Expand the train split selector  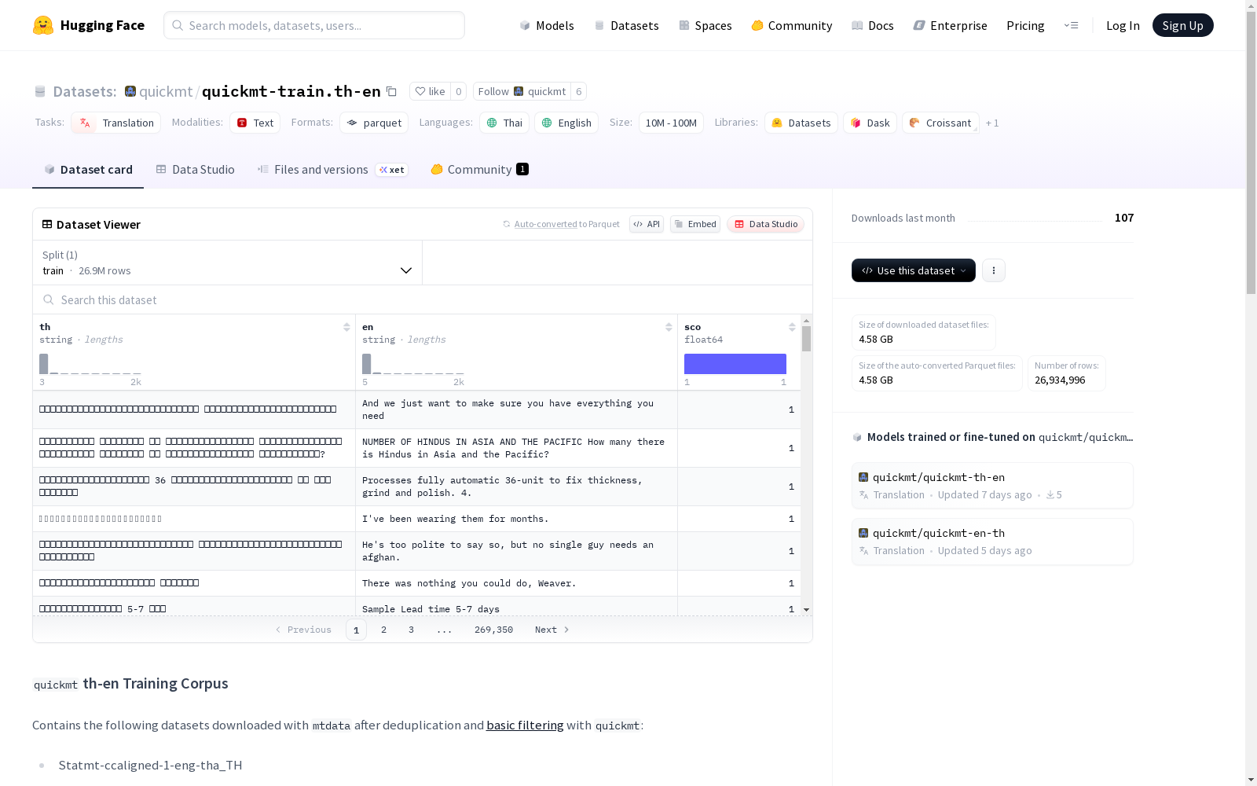[228, 263]
